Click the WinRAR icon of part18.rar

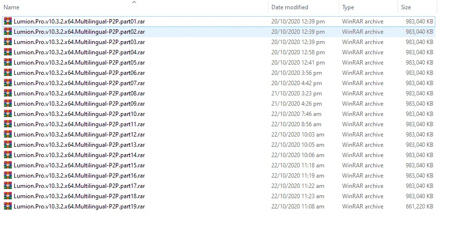[x=8, y=196]
